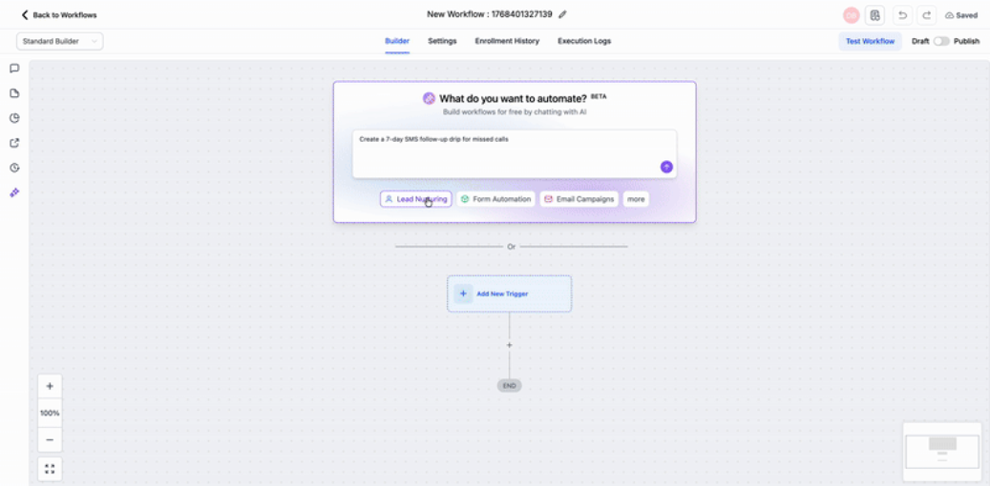Click the external link icon in the sidebar
Screen dimensions: 990x486
pyautogui.click(x=14, y=143)
